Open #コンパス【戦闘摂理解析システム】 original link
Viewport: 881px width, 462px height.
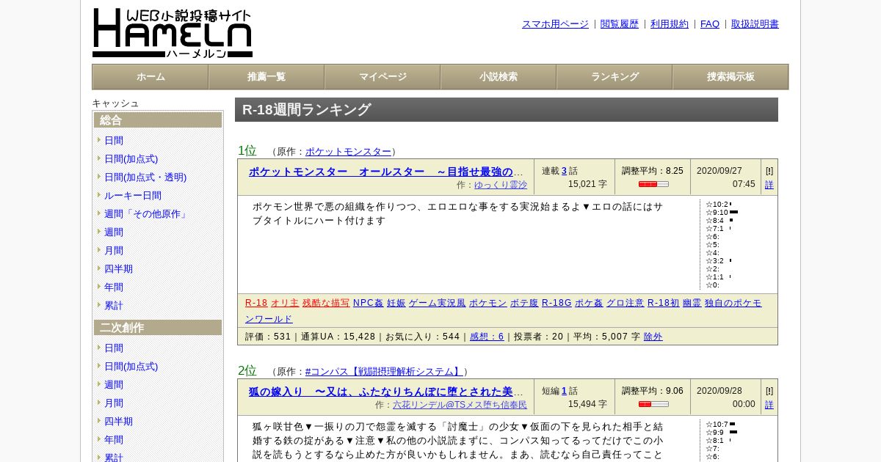pyautogui.click(x=384, y=372)
